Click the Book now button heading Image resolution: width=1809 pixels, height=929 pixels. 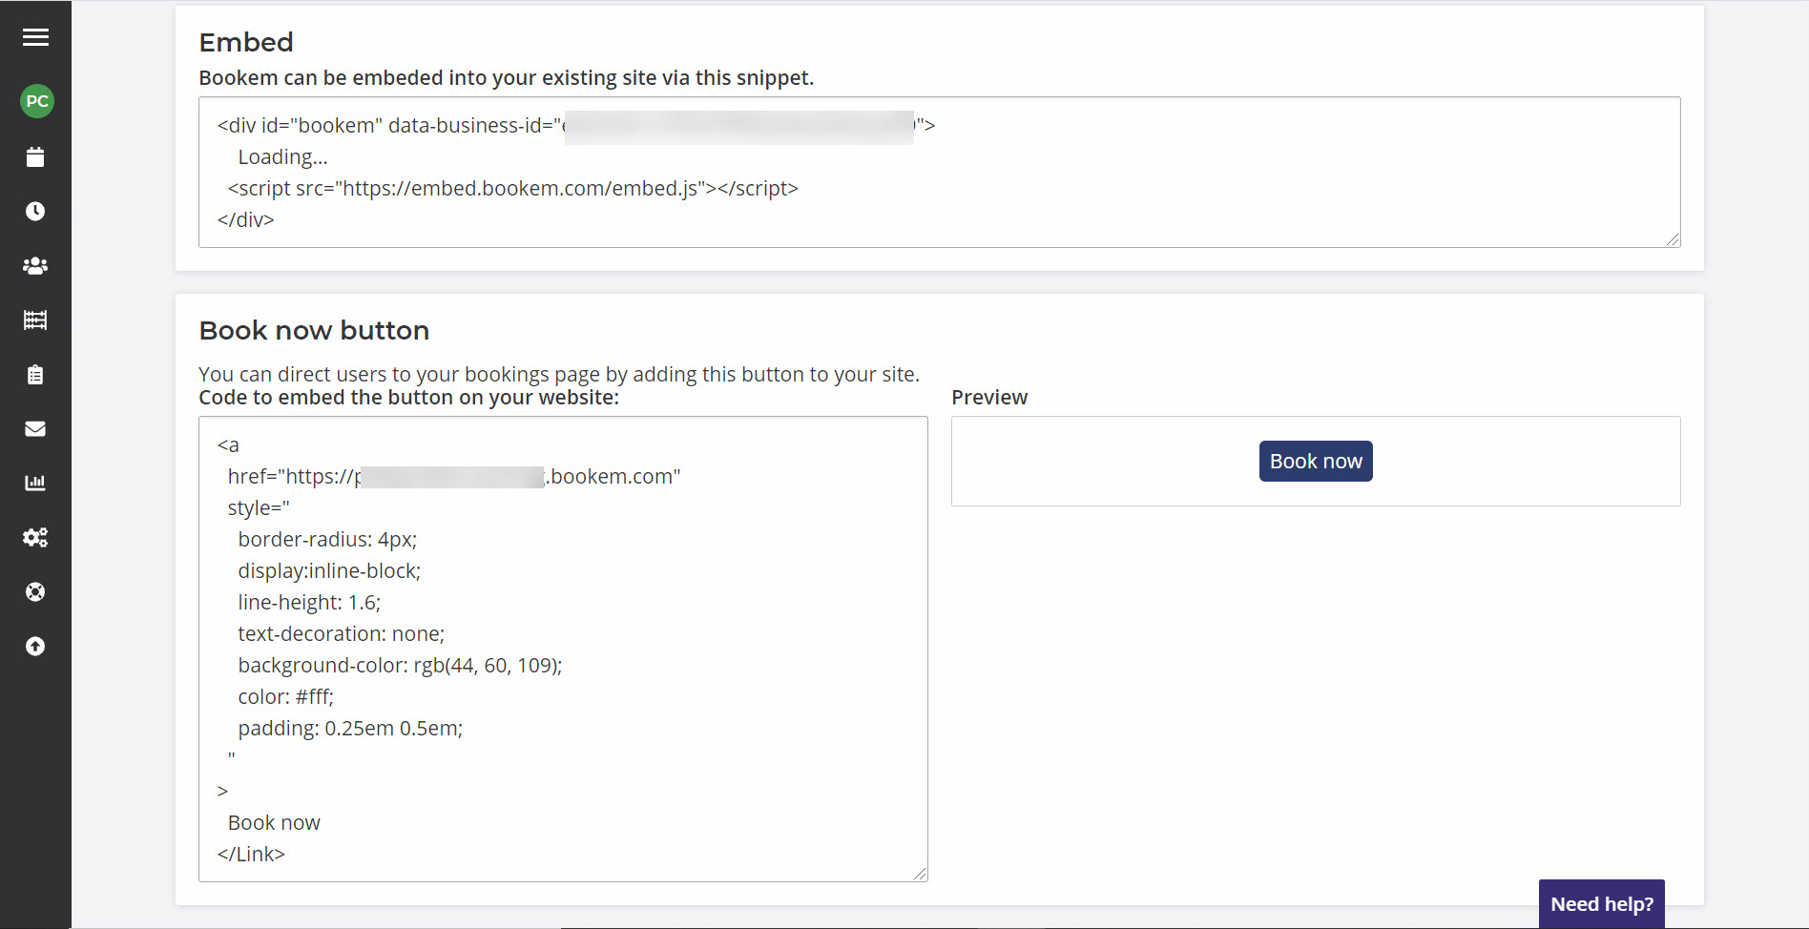pos(314,330)
